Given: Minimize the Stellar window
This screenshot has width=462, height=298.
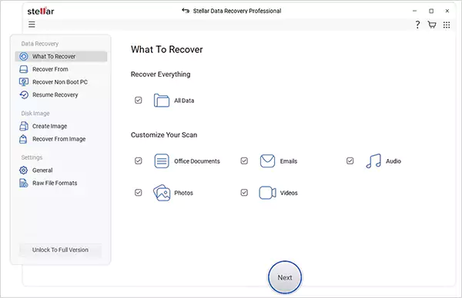Looking at the screenshot, I should 414,11.
